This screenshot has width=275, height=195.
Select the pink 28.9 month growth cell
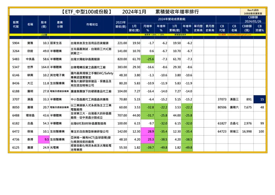click(148, 132)
